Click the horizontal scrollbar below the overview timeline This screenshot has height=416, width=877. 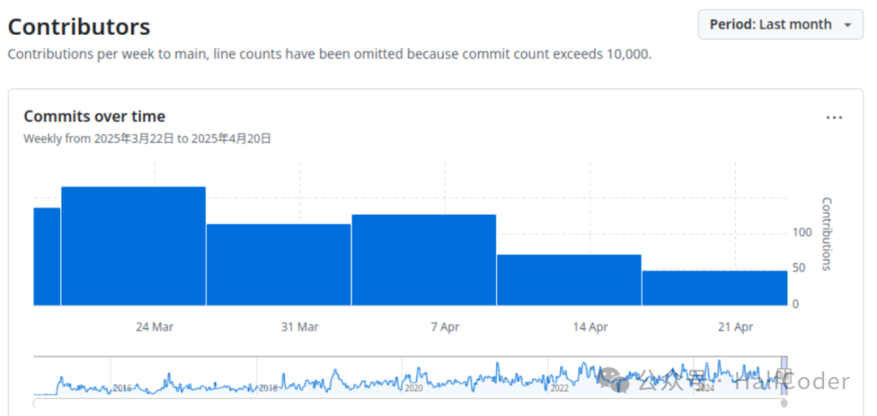406,403
